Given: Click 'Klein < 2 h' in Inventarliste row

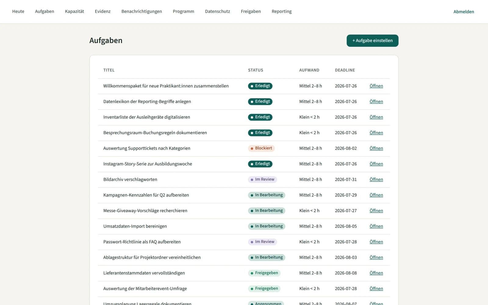Looking at the screenshot, I should tap(309, 117).
